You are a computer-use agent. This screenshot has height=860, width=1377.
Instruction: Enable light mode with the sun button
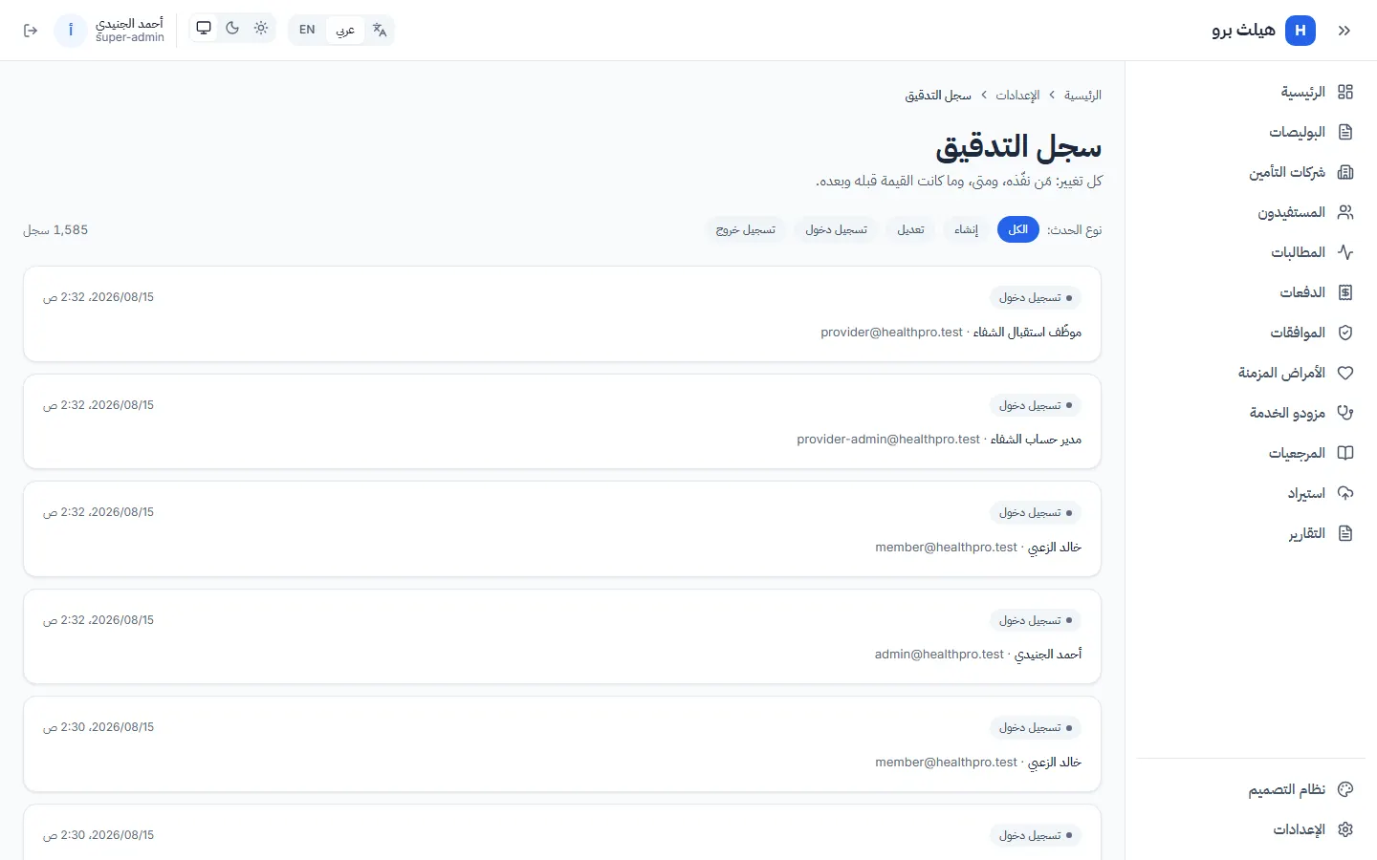(x=261, y=29)
